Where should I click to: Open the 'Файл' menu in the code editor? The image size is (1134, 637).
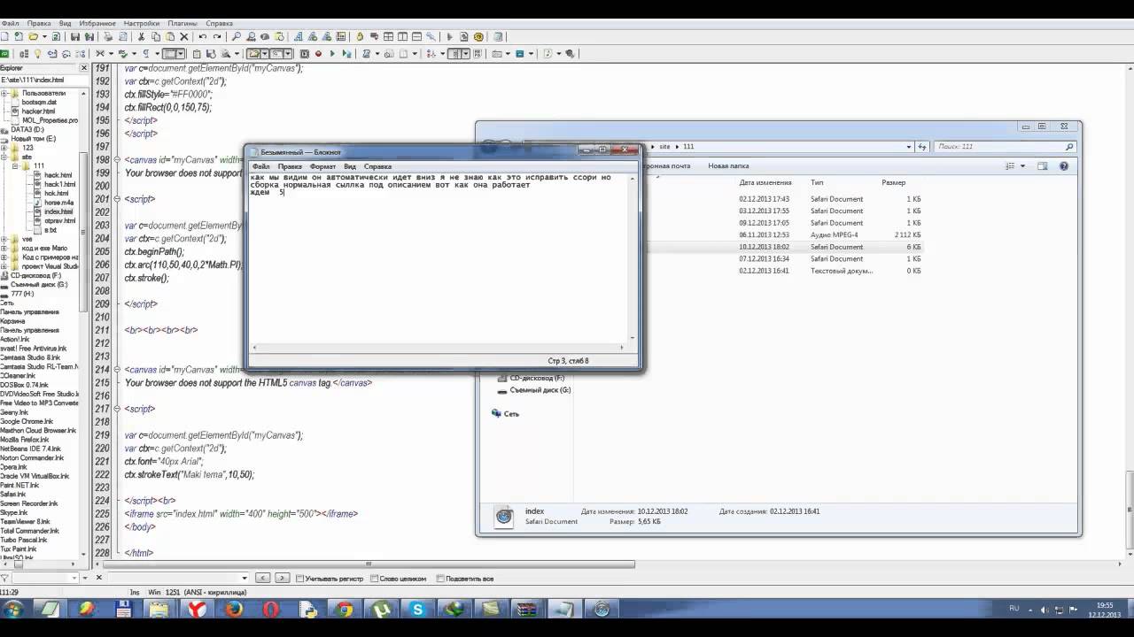coord(10,23)
